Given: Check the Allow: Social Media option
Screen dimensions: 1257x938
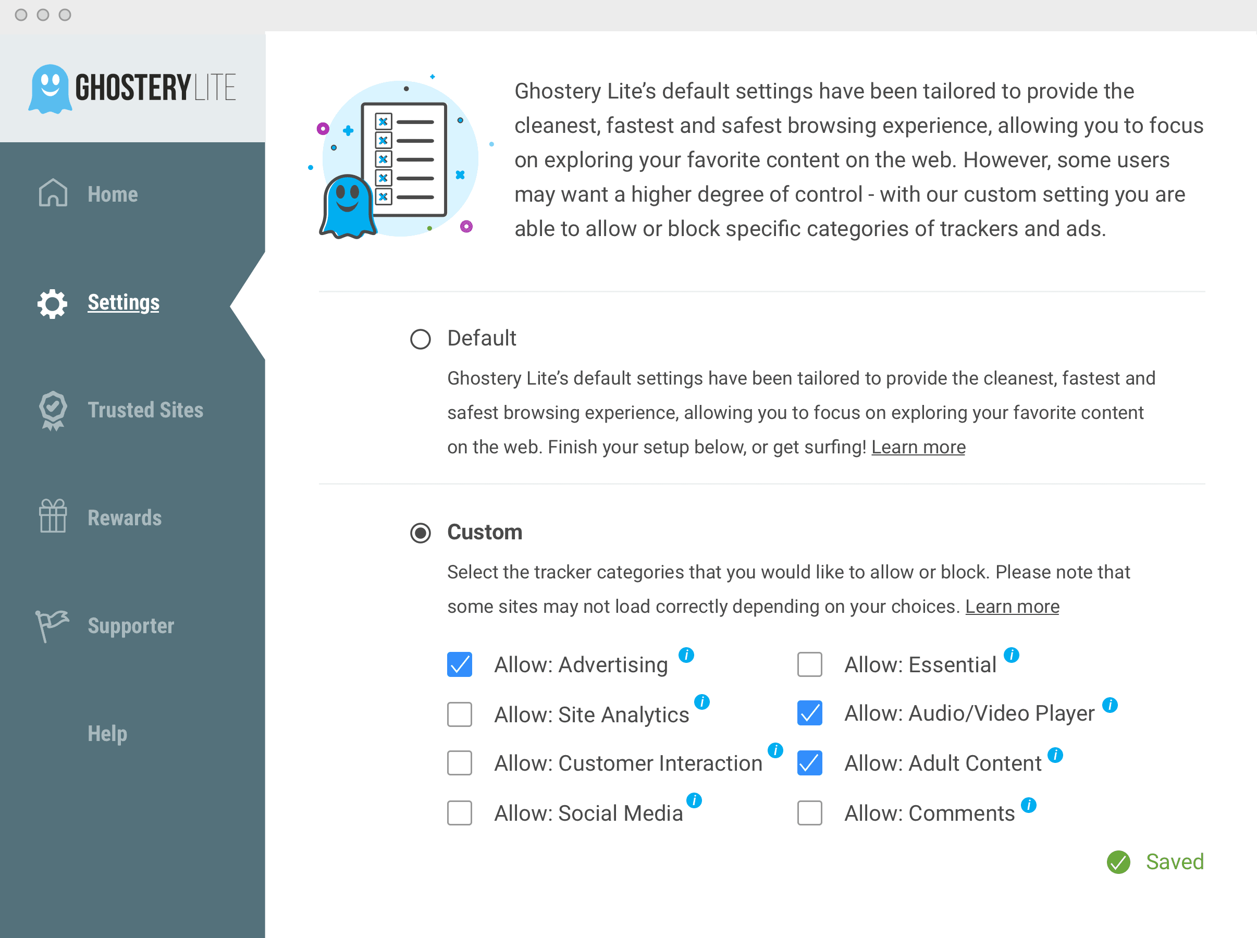Looking at the screenshot, I should pyautogui.click(x=459, y=813).
